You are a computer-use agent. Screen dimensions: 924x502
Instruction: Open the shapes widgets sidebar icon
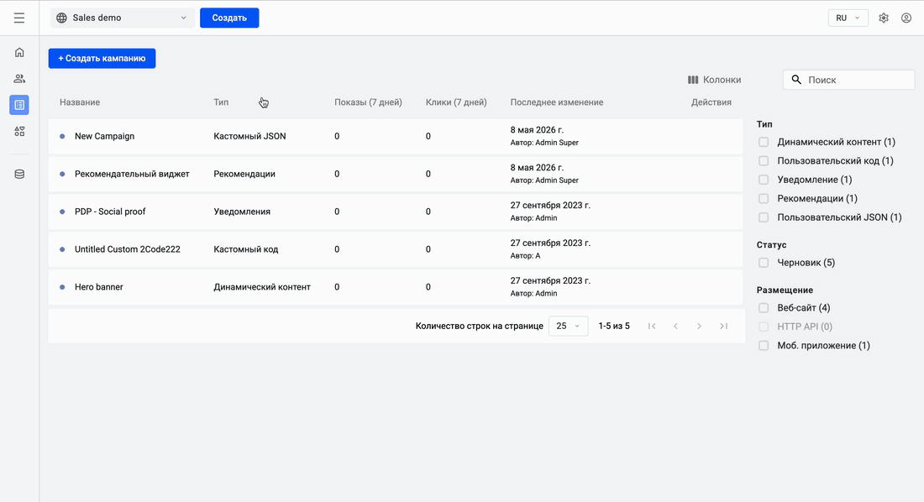tap(19, 132)
